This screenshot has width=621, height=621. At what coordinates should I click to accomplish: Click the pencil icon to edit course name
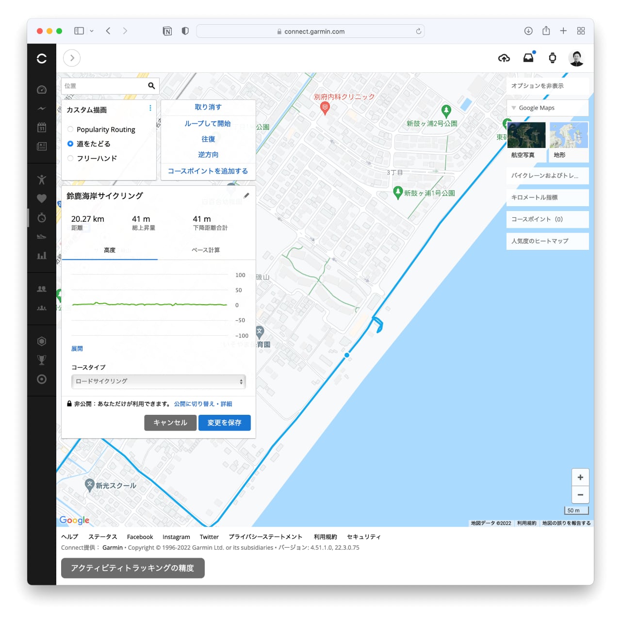pyautogui.click(x=246, y=196)
